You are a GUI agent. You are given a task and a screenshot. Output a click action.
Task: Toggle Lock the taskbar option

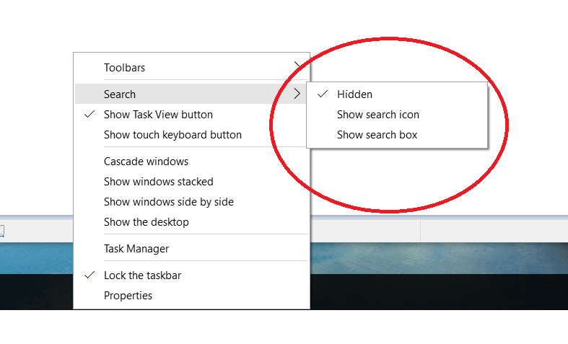[x=143, y=275]
